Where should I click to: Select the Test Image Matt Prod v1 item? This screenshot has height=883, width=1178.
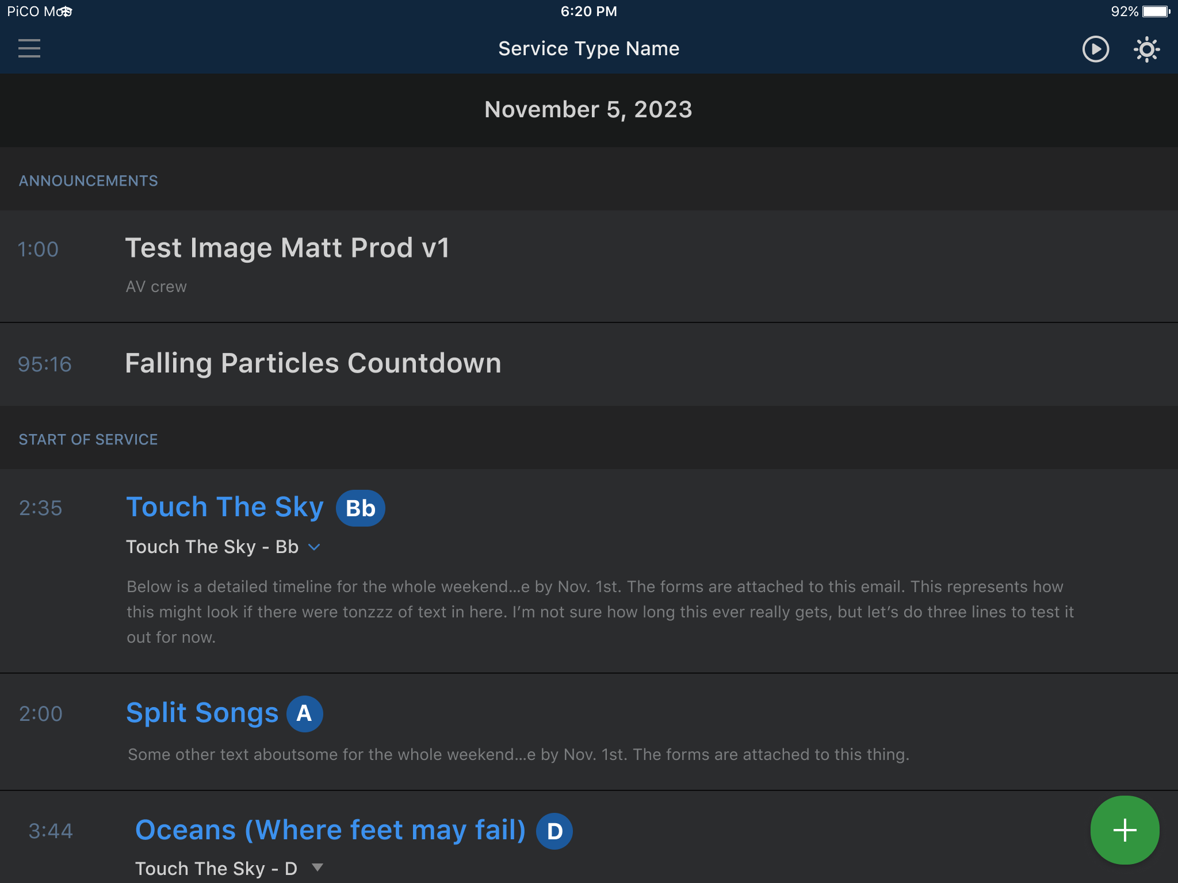click(x=287, y=248)
